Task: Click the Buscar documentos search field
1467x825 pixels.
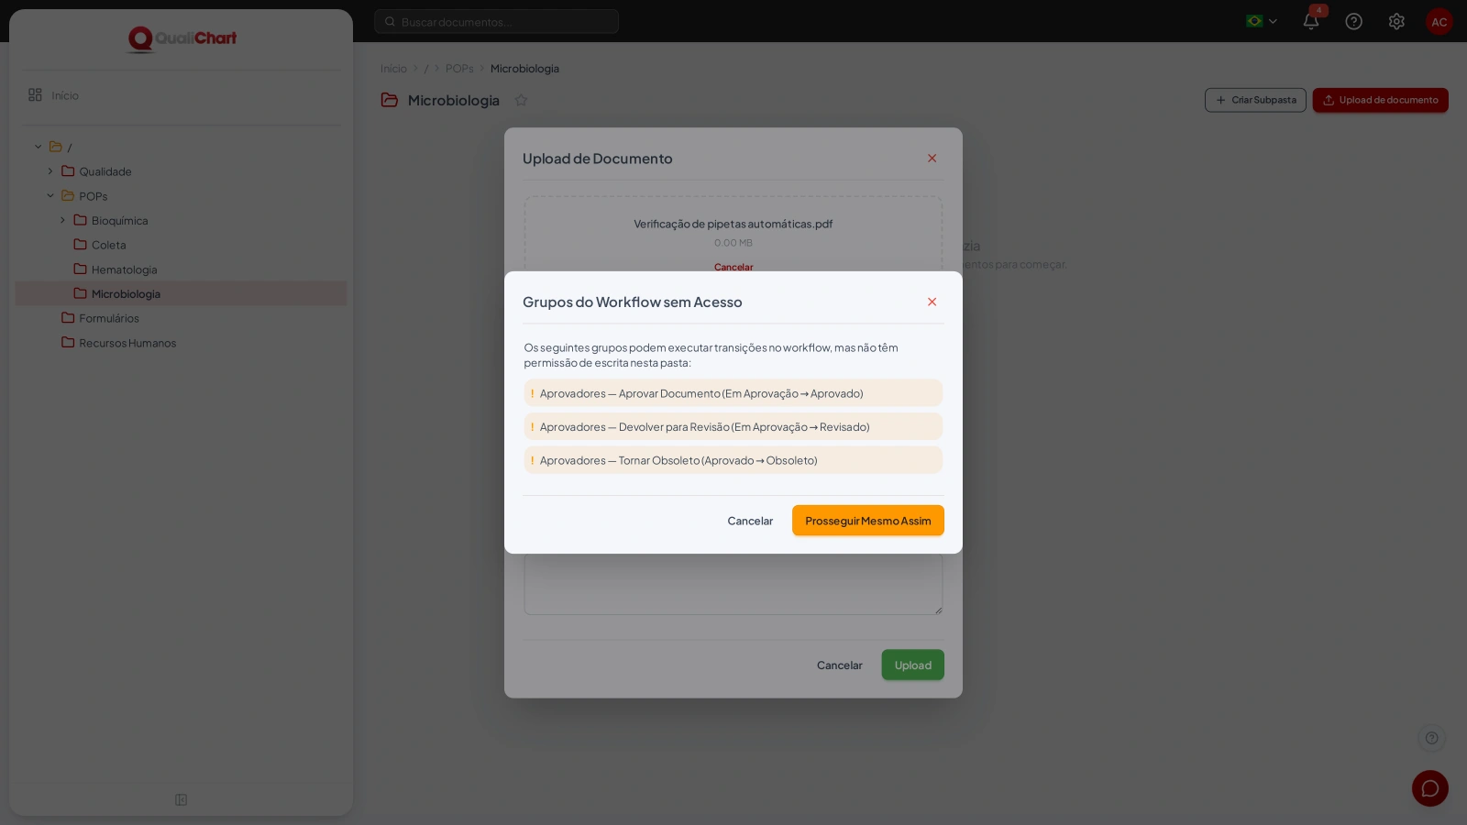Action: pos(496,21)
